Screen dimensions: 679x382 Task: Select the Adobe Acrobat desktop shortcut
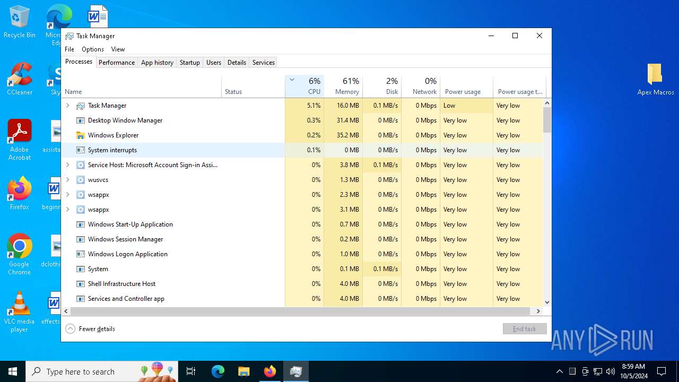[20, 141]
